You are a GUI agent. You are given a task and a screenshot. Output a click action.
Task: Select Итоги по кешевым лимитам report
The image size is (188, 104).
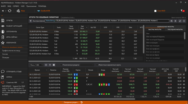(13, 47)
